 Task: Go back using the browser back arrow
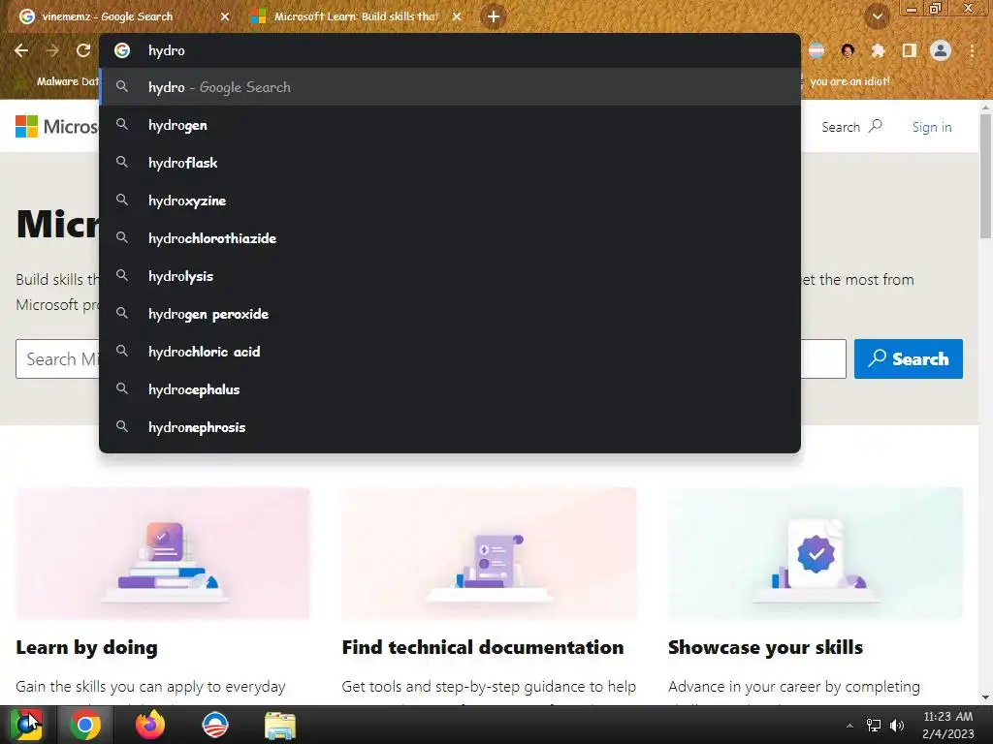pyautogui.click(x=21, y=50)
